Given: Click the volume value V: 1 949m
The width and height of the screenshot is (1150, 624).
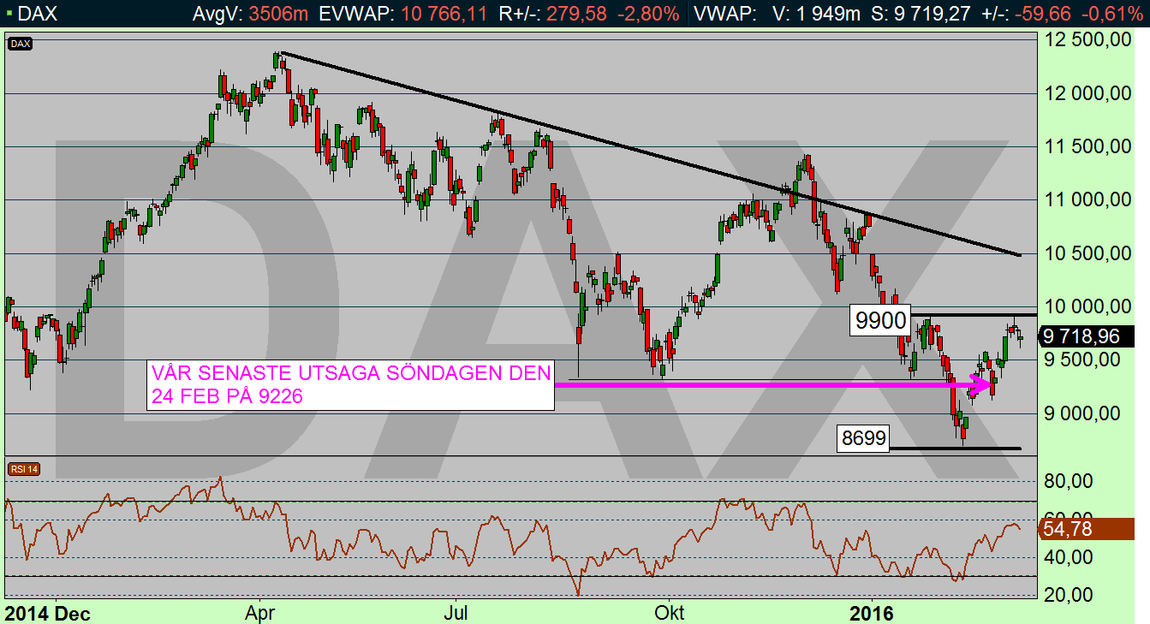Looking at the screenshot, I should (817, 14).
